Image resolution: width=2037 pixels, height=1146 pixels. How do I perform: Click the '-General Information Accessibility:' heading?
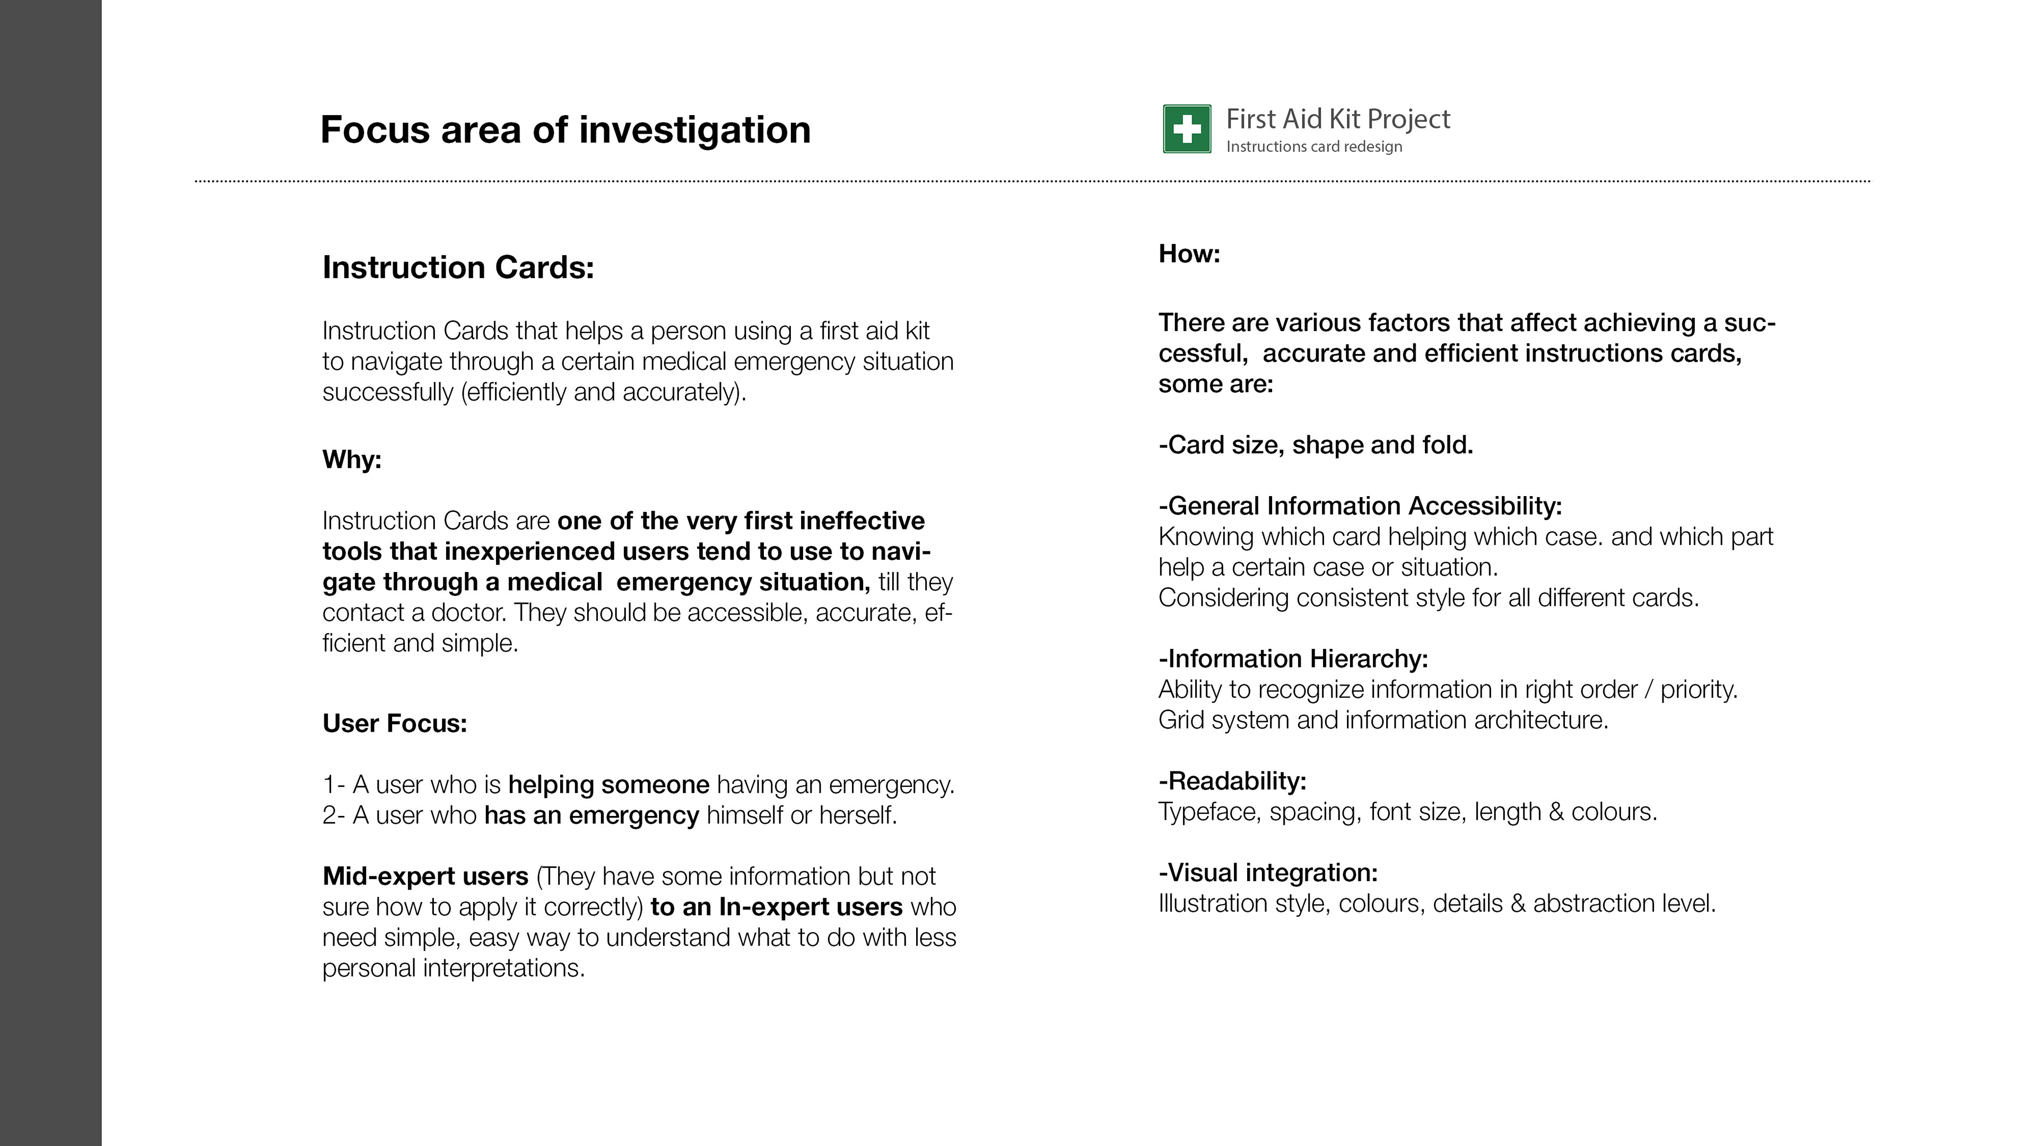click(1360, 506)
